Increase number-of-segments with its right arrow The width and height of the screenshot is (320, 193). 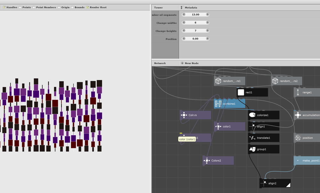(207, 14)
